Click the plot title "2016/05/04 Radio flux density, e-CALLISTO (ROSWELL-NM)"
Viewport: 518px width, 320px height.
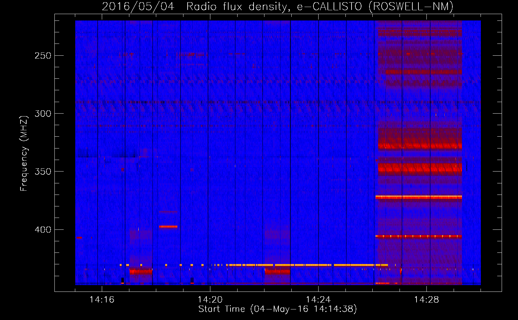pos(278,6)
